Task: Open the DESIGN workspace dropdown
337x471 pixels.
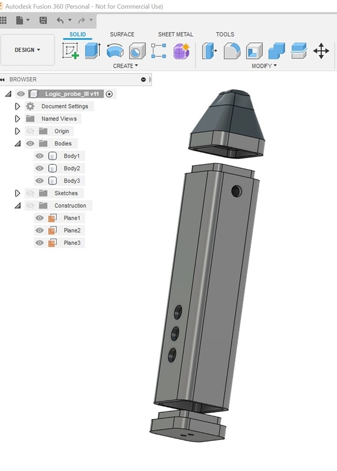Action: [27, 50]
